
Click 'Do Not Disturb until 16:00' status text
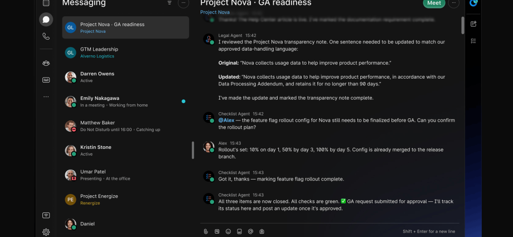coord(106,129)
